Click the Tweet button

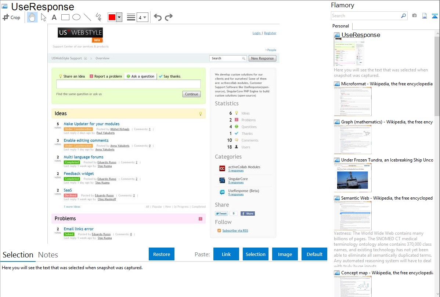[221, 213]
